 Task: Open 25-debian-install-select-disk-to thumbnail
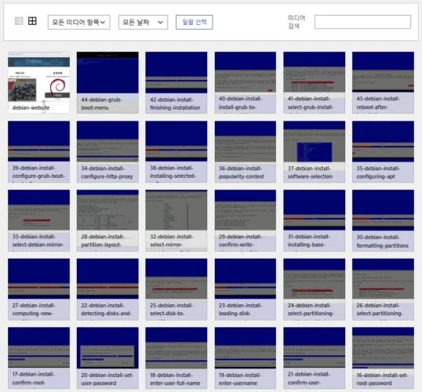click(176, 289)
